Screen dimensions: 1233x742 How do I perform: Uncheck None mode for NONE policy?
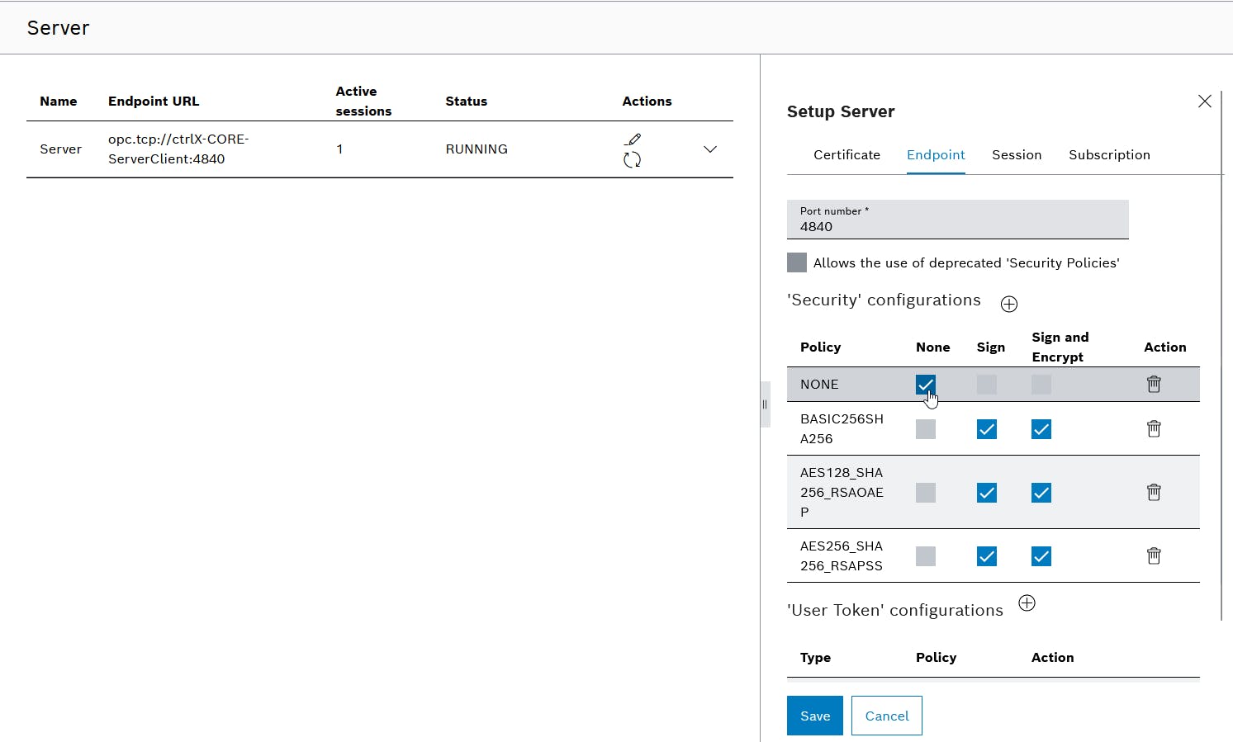pos(925,385)
